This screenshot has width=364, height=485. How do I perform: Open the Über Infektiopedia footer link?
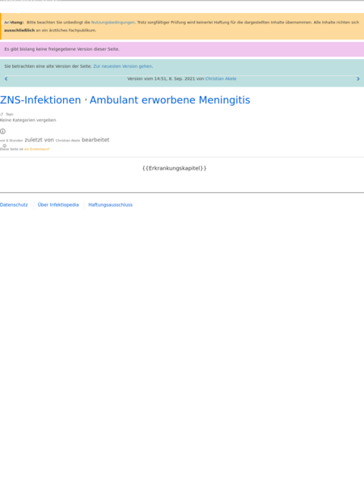(x=58, y=205)
